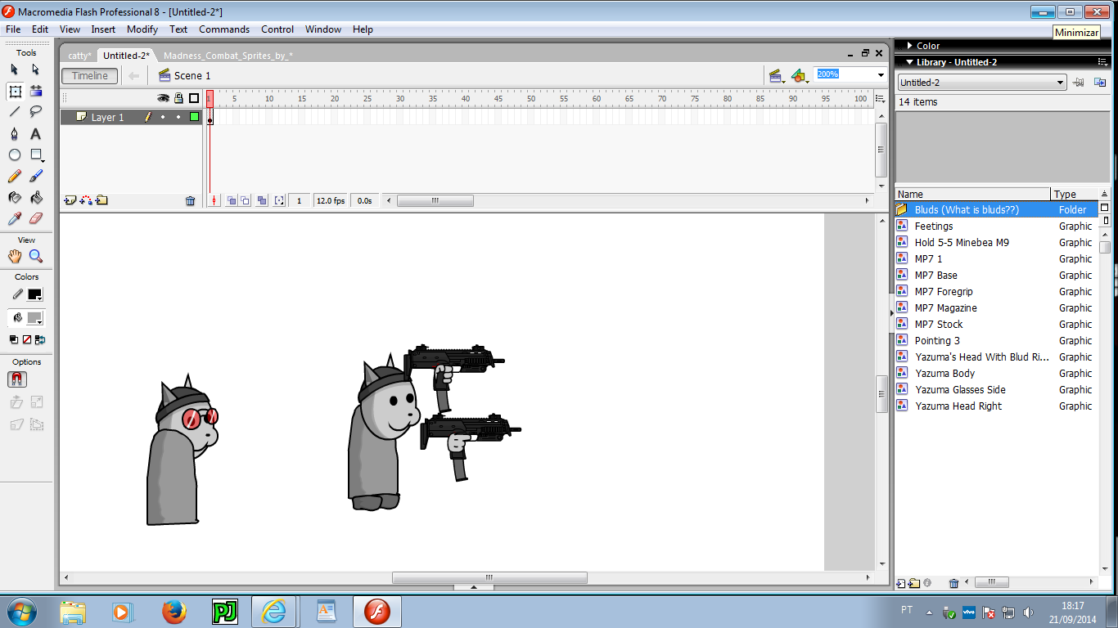
Task: Open the stroke color swatch
Action: [x=34, y=294]
